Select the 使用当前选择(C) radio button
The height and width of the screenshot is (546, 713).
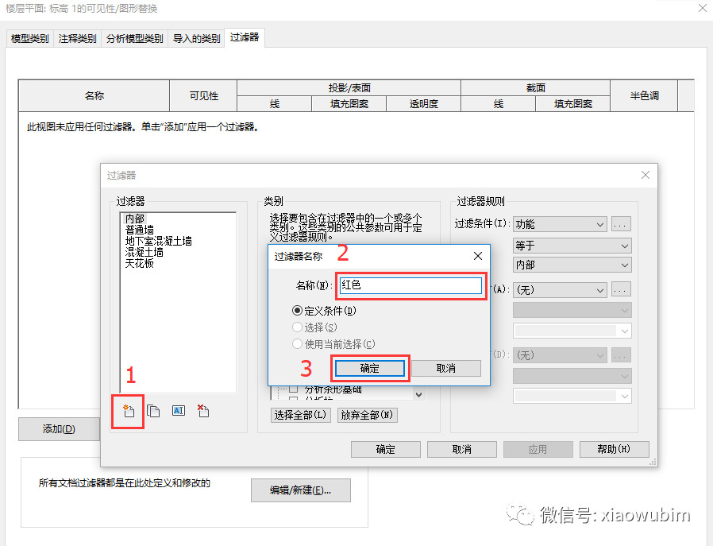click(x=297, y=344)
